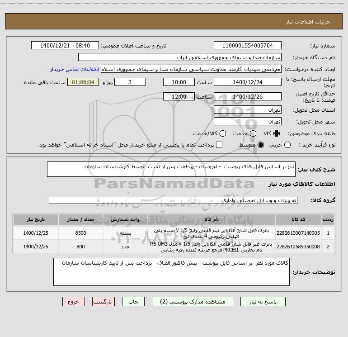
Task: Click need date 1400/12/25 in row 1
Action: pos(36,233)
